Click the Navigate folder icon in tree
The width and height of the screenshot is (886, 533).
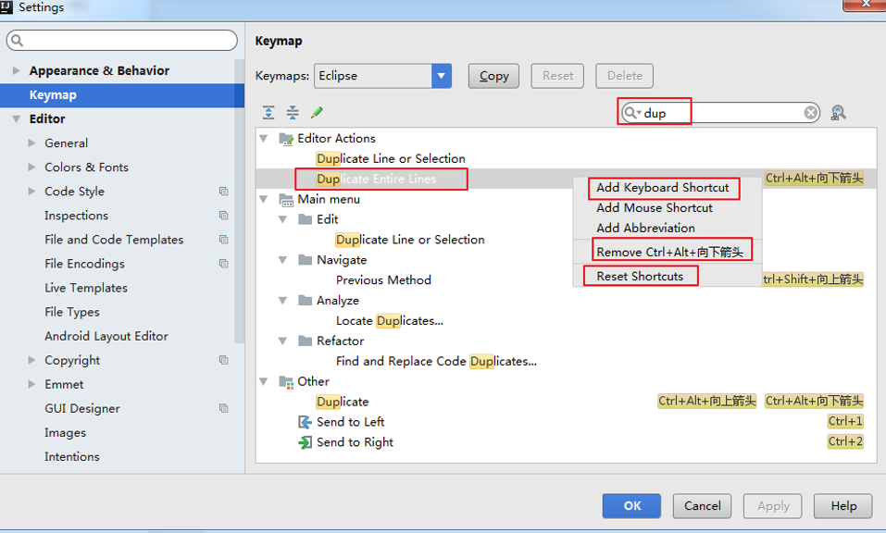point(306,260)
